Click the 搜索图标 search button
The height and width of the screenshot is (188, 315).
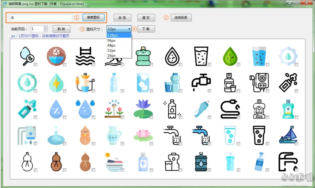[x=94, y=17]
